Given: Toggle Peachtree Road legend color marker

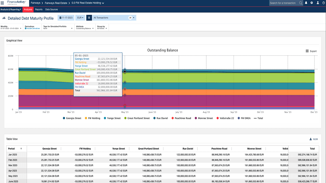Looking at the screenshot, I should tap(172, 118).
